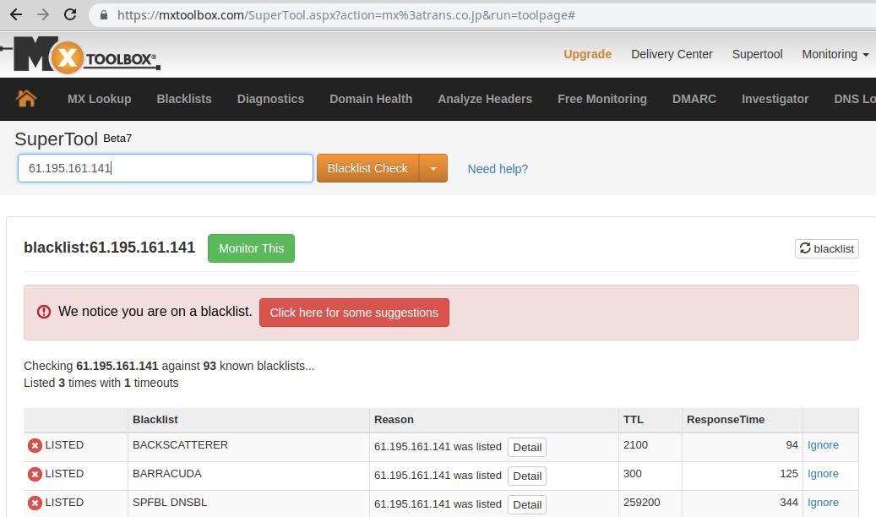
Task: Select Free Monitoring in the nav bar
Action: point(602,99)
